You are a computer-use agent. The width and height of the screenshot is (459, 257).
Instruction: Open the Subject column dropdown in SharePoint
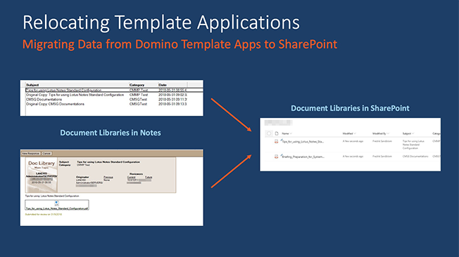pyautogui.click(x=413, y=133)
